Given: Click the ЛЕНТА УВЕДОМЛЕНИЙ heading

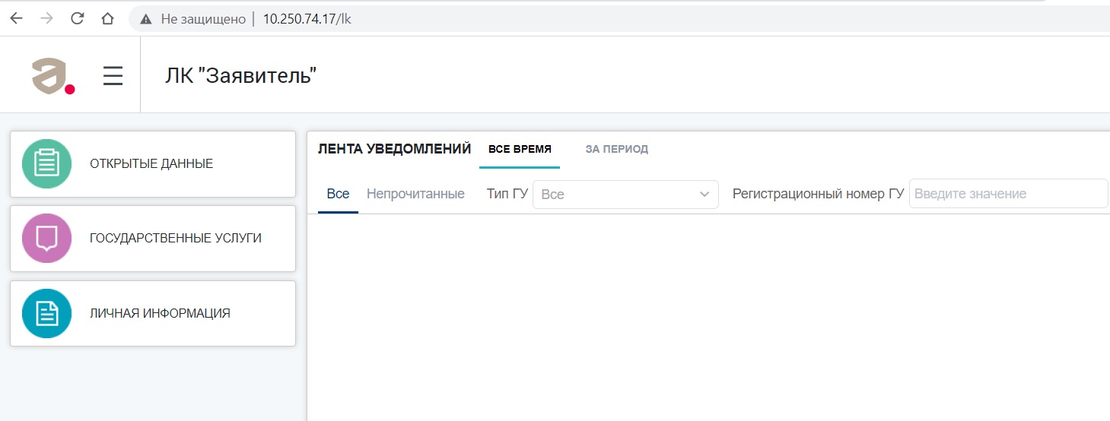Looking at the screenshot, I should [394, 149].
